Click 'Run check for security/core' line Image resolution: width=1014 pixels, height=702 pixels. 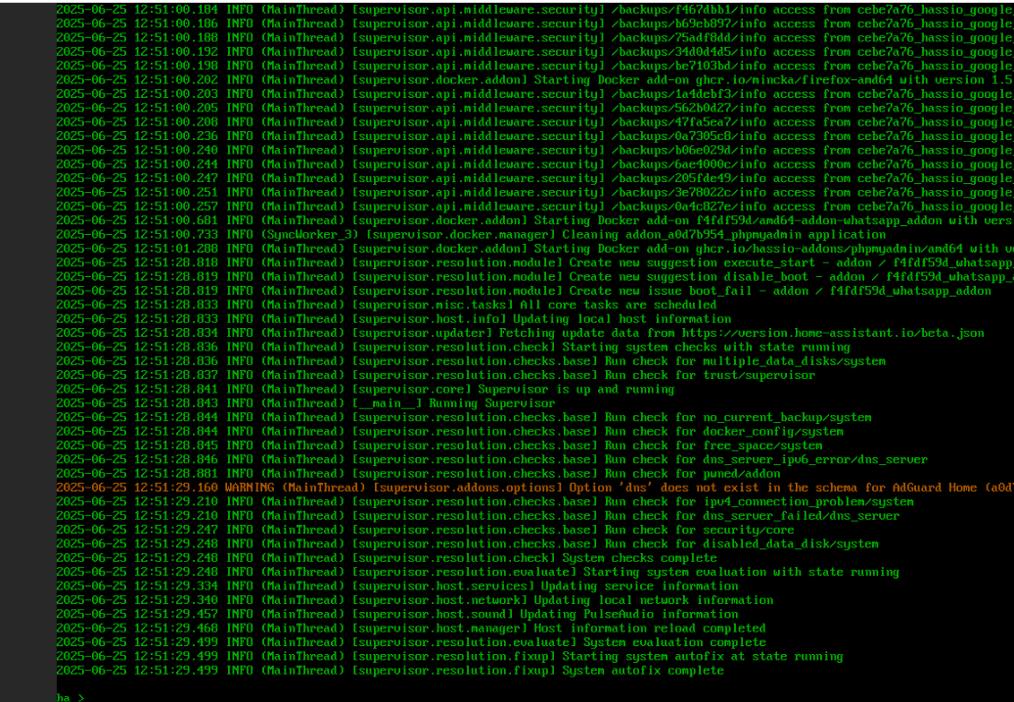(x=426, y=531)
